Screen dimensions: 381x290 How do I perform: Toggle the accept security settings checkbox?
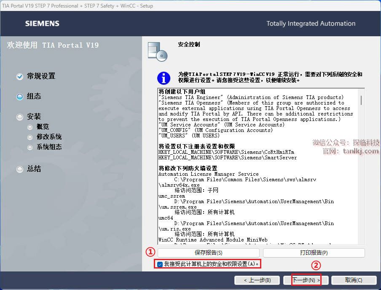(x=160, y=264)
